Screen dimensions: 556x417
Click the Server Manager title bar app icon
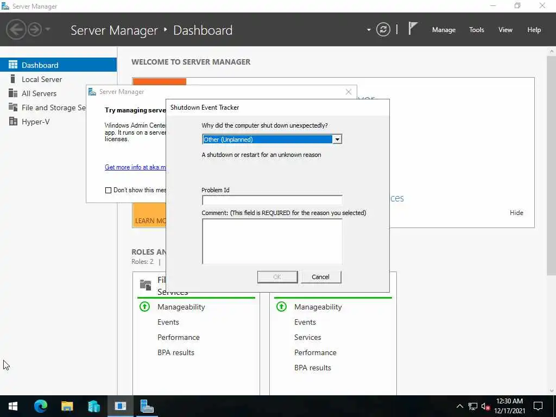(5, 6)
